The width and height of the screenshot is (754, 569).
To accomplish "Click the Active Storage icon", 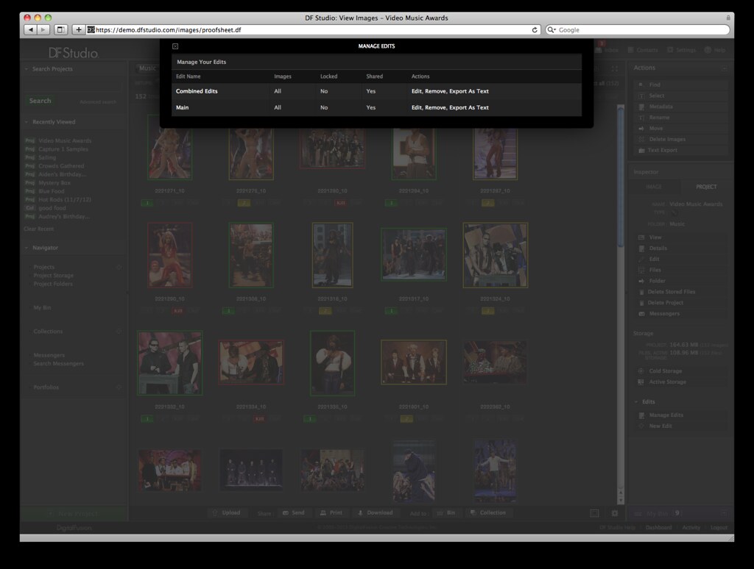I will 641,382.
